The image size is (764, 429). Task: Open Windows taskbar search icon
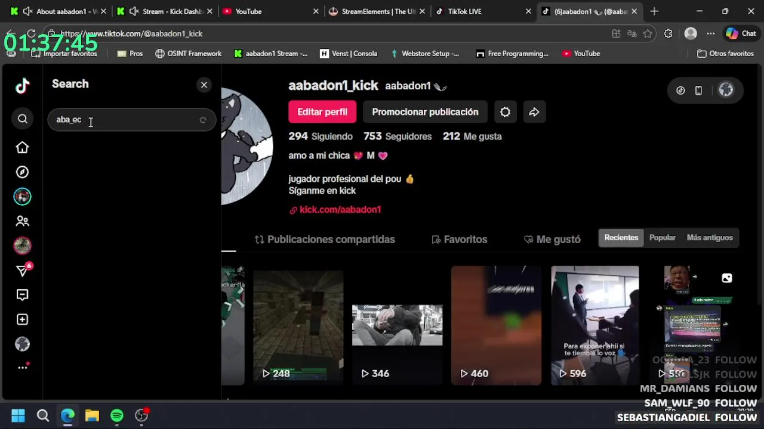coord(43,415)
